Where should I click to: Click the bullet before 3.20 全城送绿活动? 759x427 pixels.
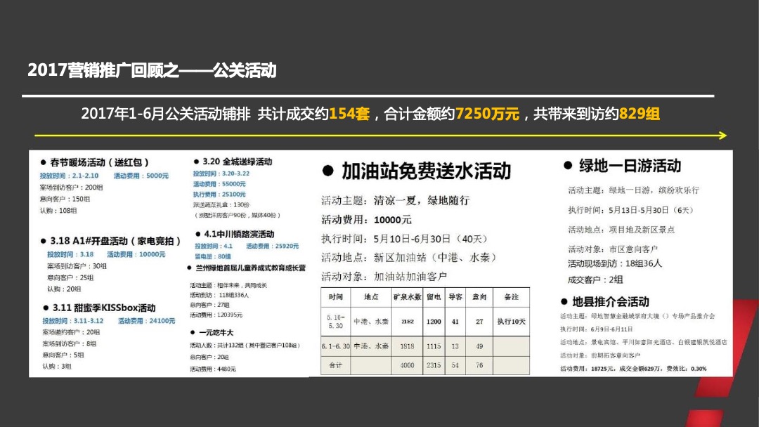pos(196,160)
